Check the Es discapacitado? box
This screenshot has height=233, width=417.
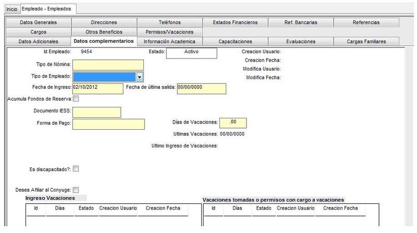tap(76, 169)
